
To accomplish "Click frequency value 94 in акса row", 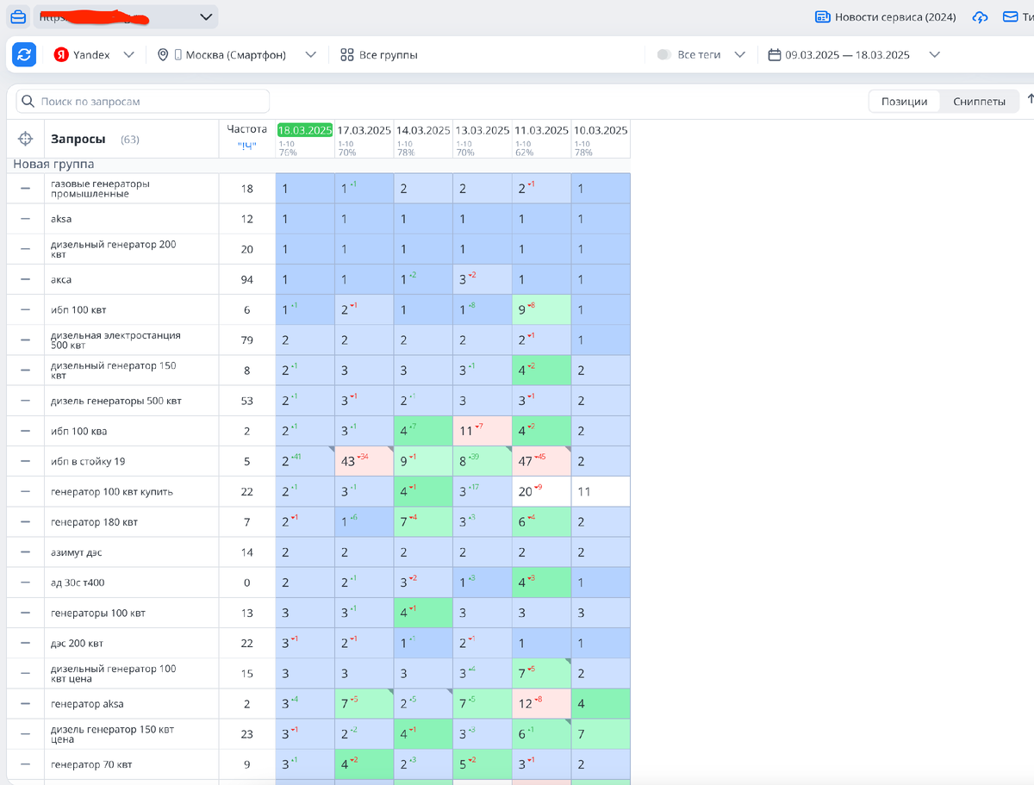I will pyautogui.click(x=247, y=279).
